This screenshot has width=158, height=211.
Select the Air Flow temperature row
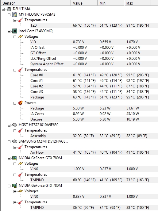pyautogui.click(x=94, y=152)
